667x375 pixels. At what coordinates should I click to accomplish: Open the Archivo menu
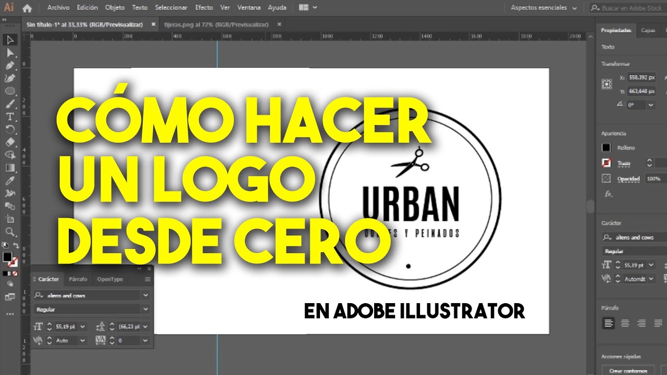point(58,8)
